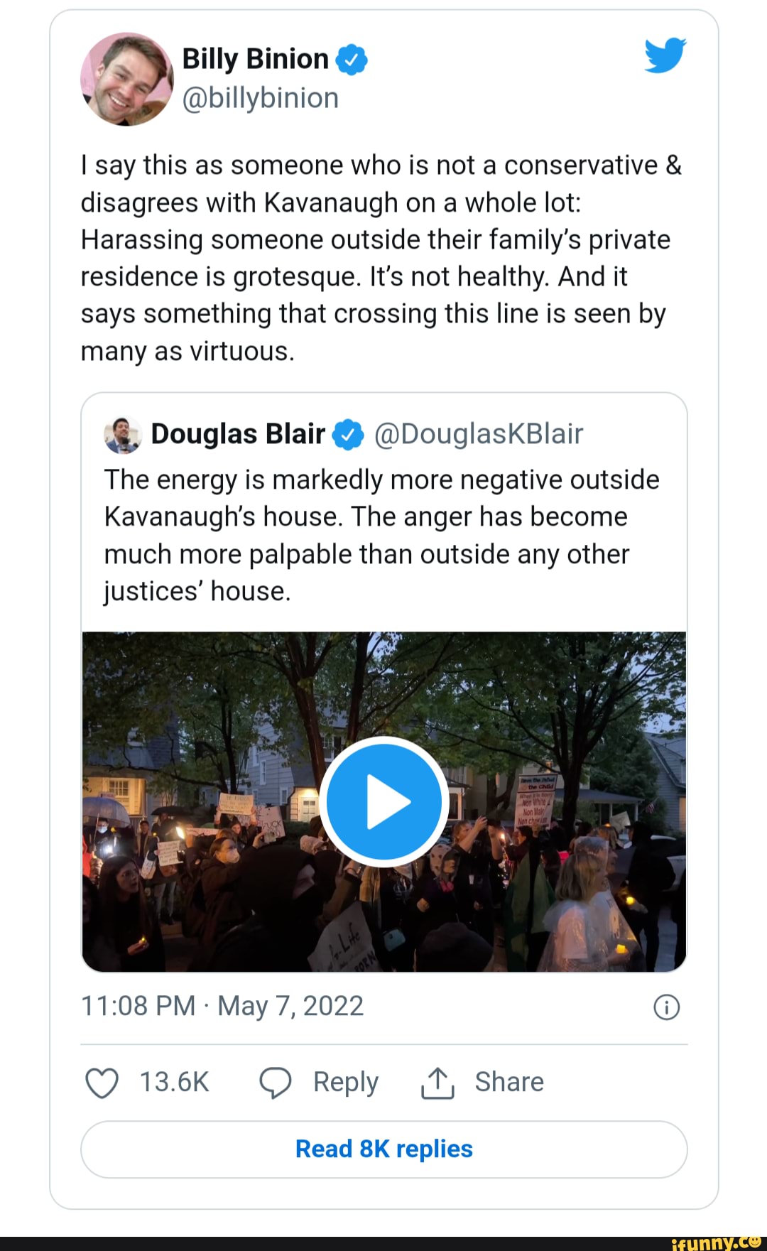Click the Reply text label

coord(346,1083)
